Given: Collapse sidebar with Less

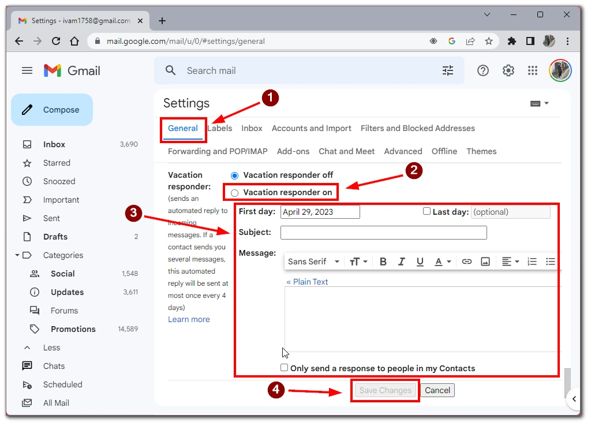Looking at the screenshot, I should point(51,347).
